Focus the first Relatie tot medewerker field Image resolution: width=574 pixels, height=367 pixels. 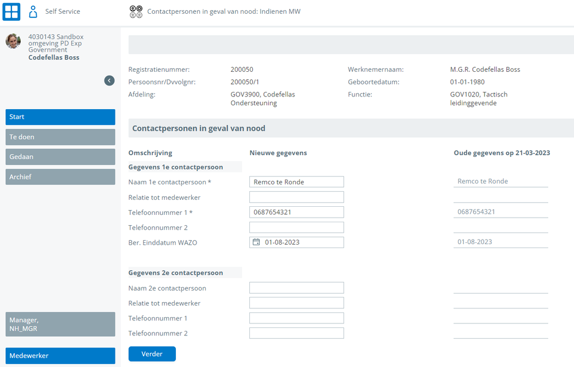pos(296,198)
